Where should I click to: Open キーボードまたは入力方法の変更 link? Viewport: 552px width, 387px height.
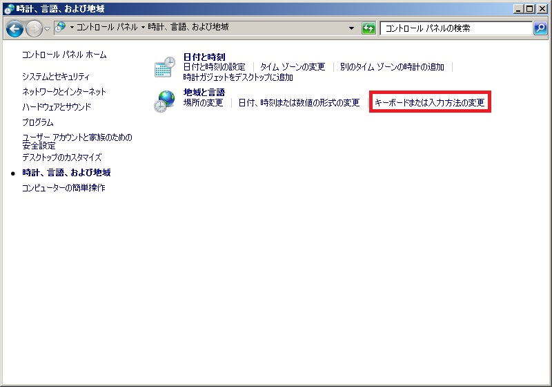point(429,103)
